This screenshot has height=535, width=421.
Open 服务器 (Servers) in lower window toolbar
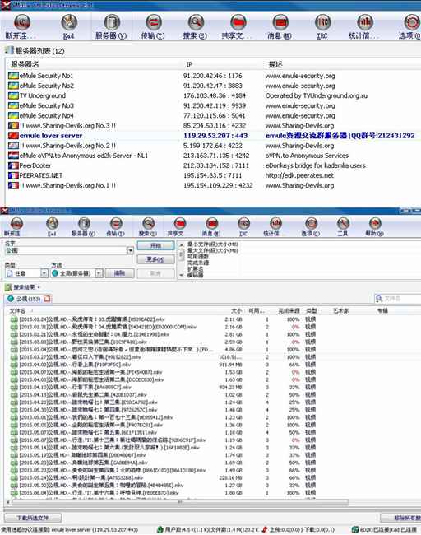point(84,227)
